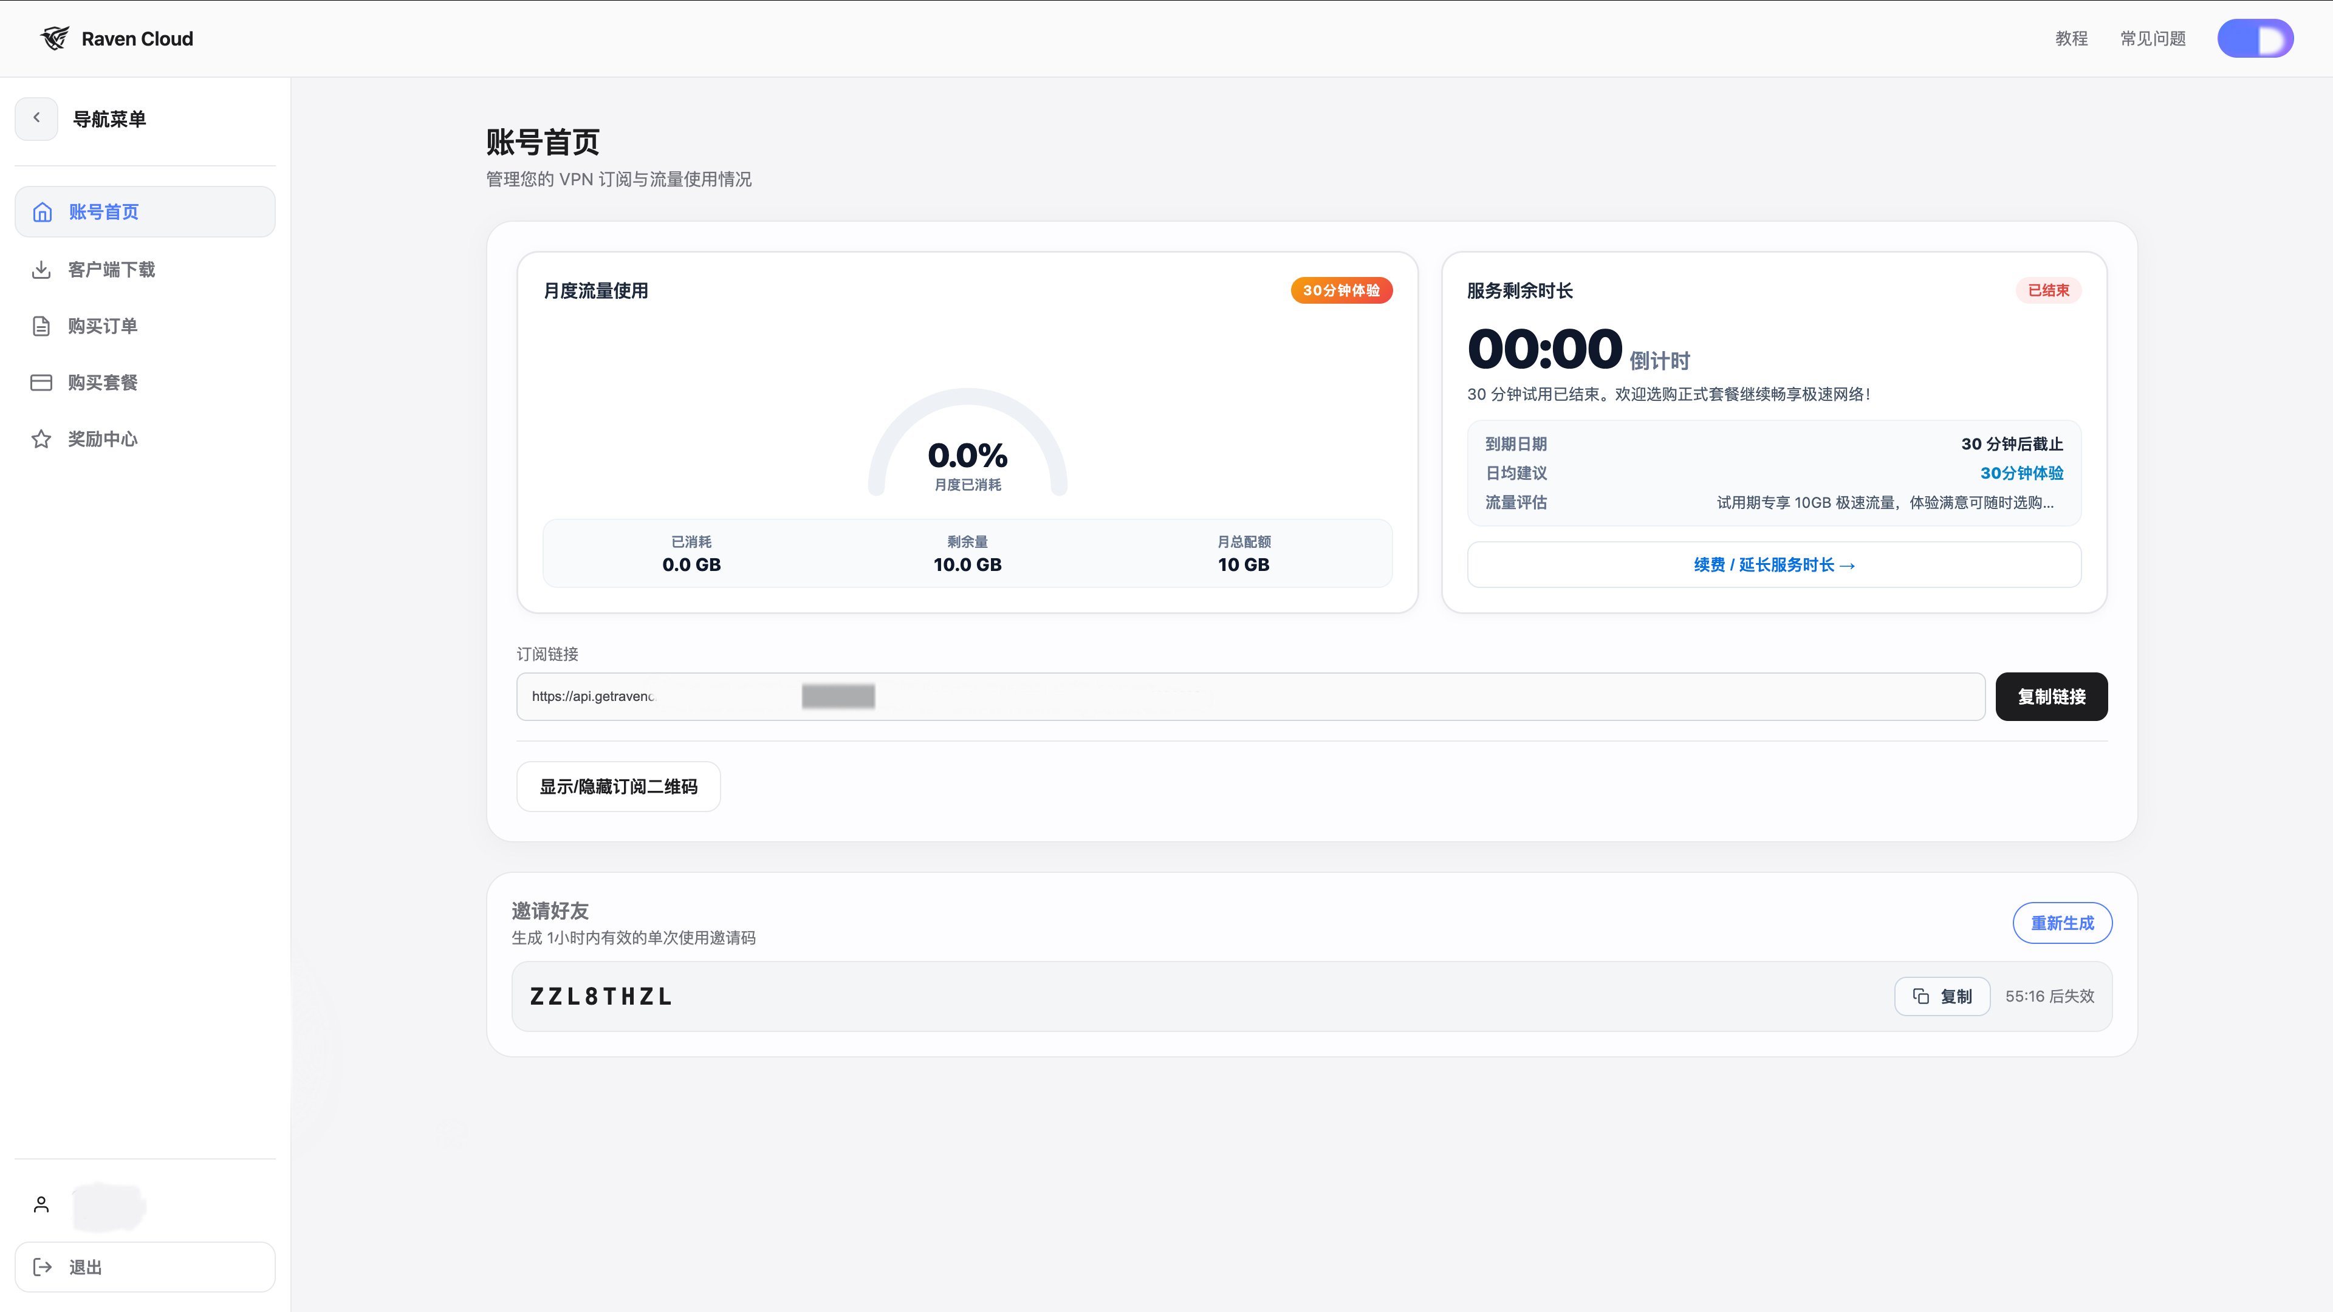Click the 10 GB monthly quota value
The image size is (2333, 1312).
pyautogui.click(x=1244, y=565)
